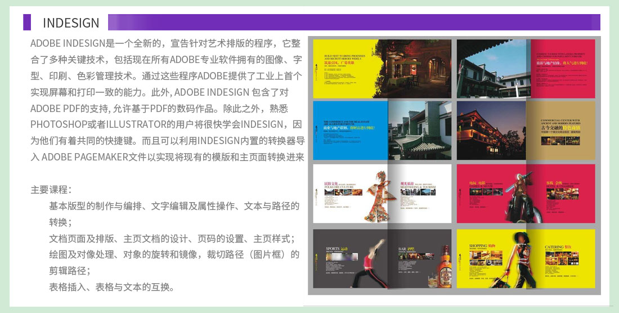Click the text "剪辑路径;"
619x313 pixels.
tap(70, 271)
